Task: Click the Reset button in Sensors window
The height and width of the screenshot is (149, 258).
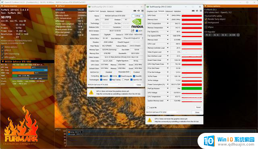Action: coord(198,107)
